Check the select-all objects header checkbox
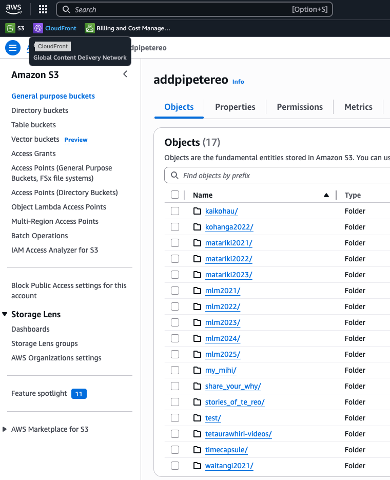The width and height of the screenshot is (390, 480). (x=175, y=195)
